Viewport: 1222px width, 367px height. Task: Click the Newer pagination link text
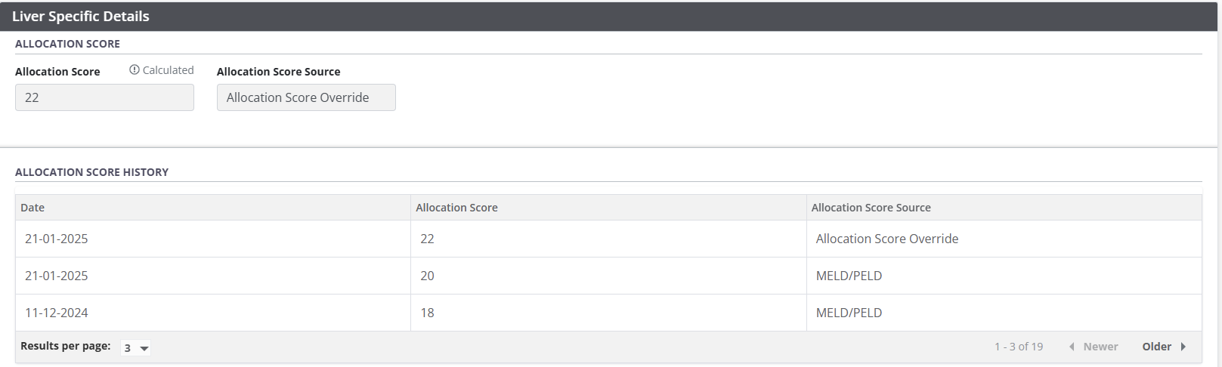1100,347
